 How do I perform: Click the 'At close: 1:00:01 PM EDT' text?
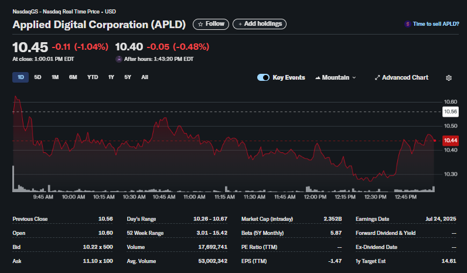(x=43, y=59)
